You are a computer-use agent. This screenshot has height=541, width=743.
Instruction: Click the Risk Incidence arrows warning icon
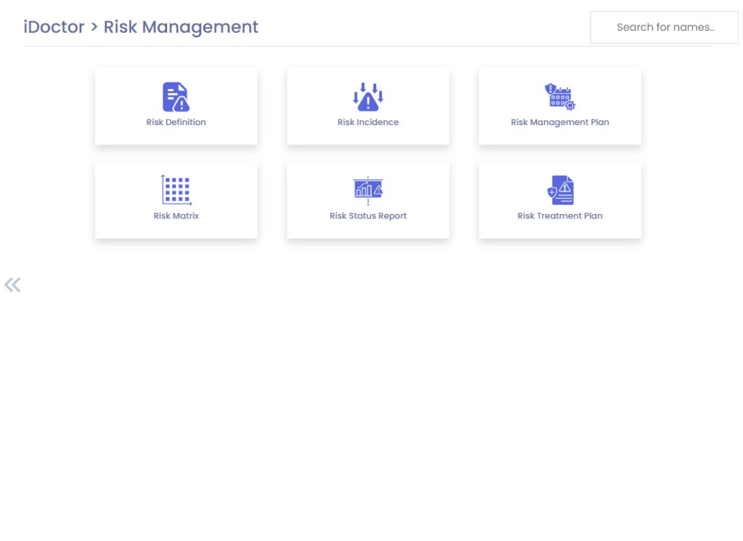pos(368,97)
